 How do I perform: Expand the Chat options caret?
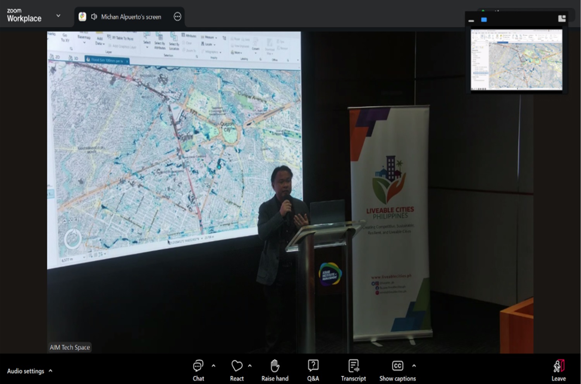pyautogui.click(x=213, y=365)
